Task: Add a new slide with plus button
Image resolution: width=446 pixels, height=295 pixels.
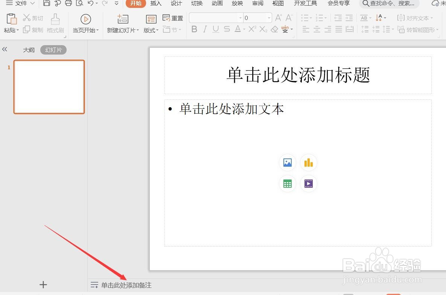Action: [x=43, y=284]
